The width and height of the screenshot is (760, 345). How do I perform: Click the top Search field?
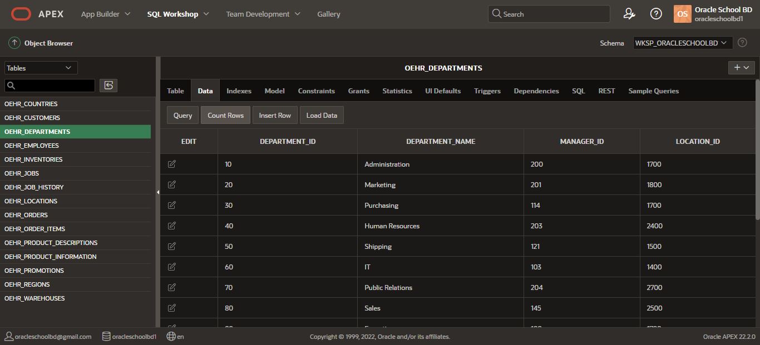[549, 14]
